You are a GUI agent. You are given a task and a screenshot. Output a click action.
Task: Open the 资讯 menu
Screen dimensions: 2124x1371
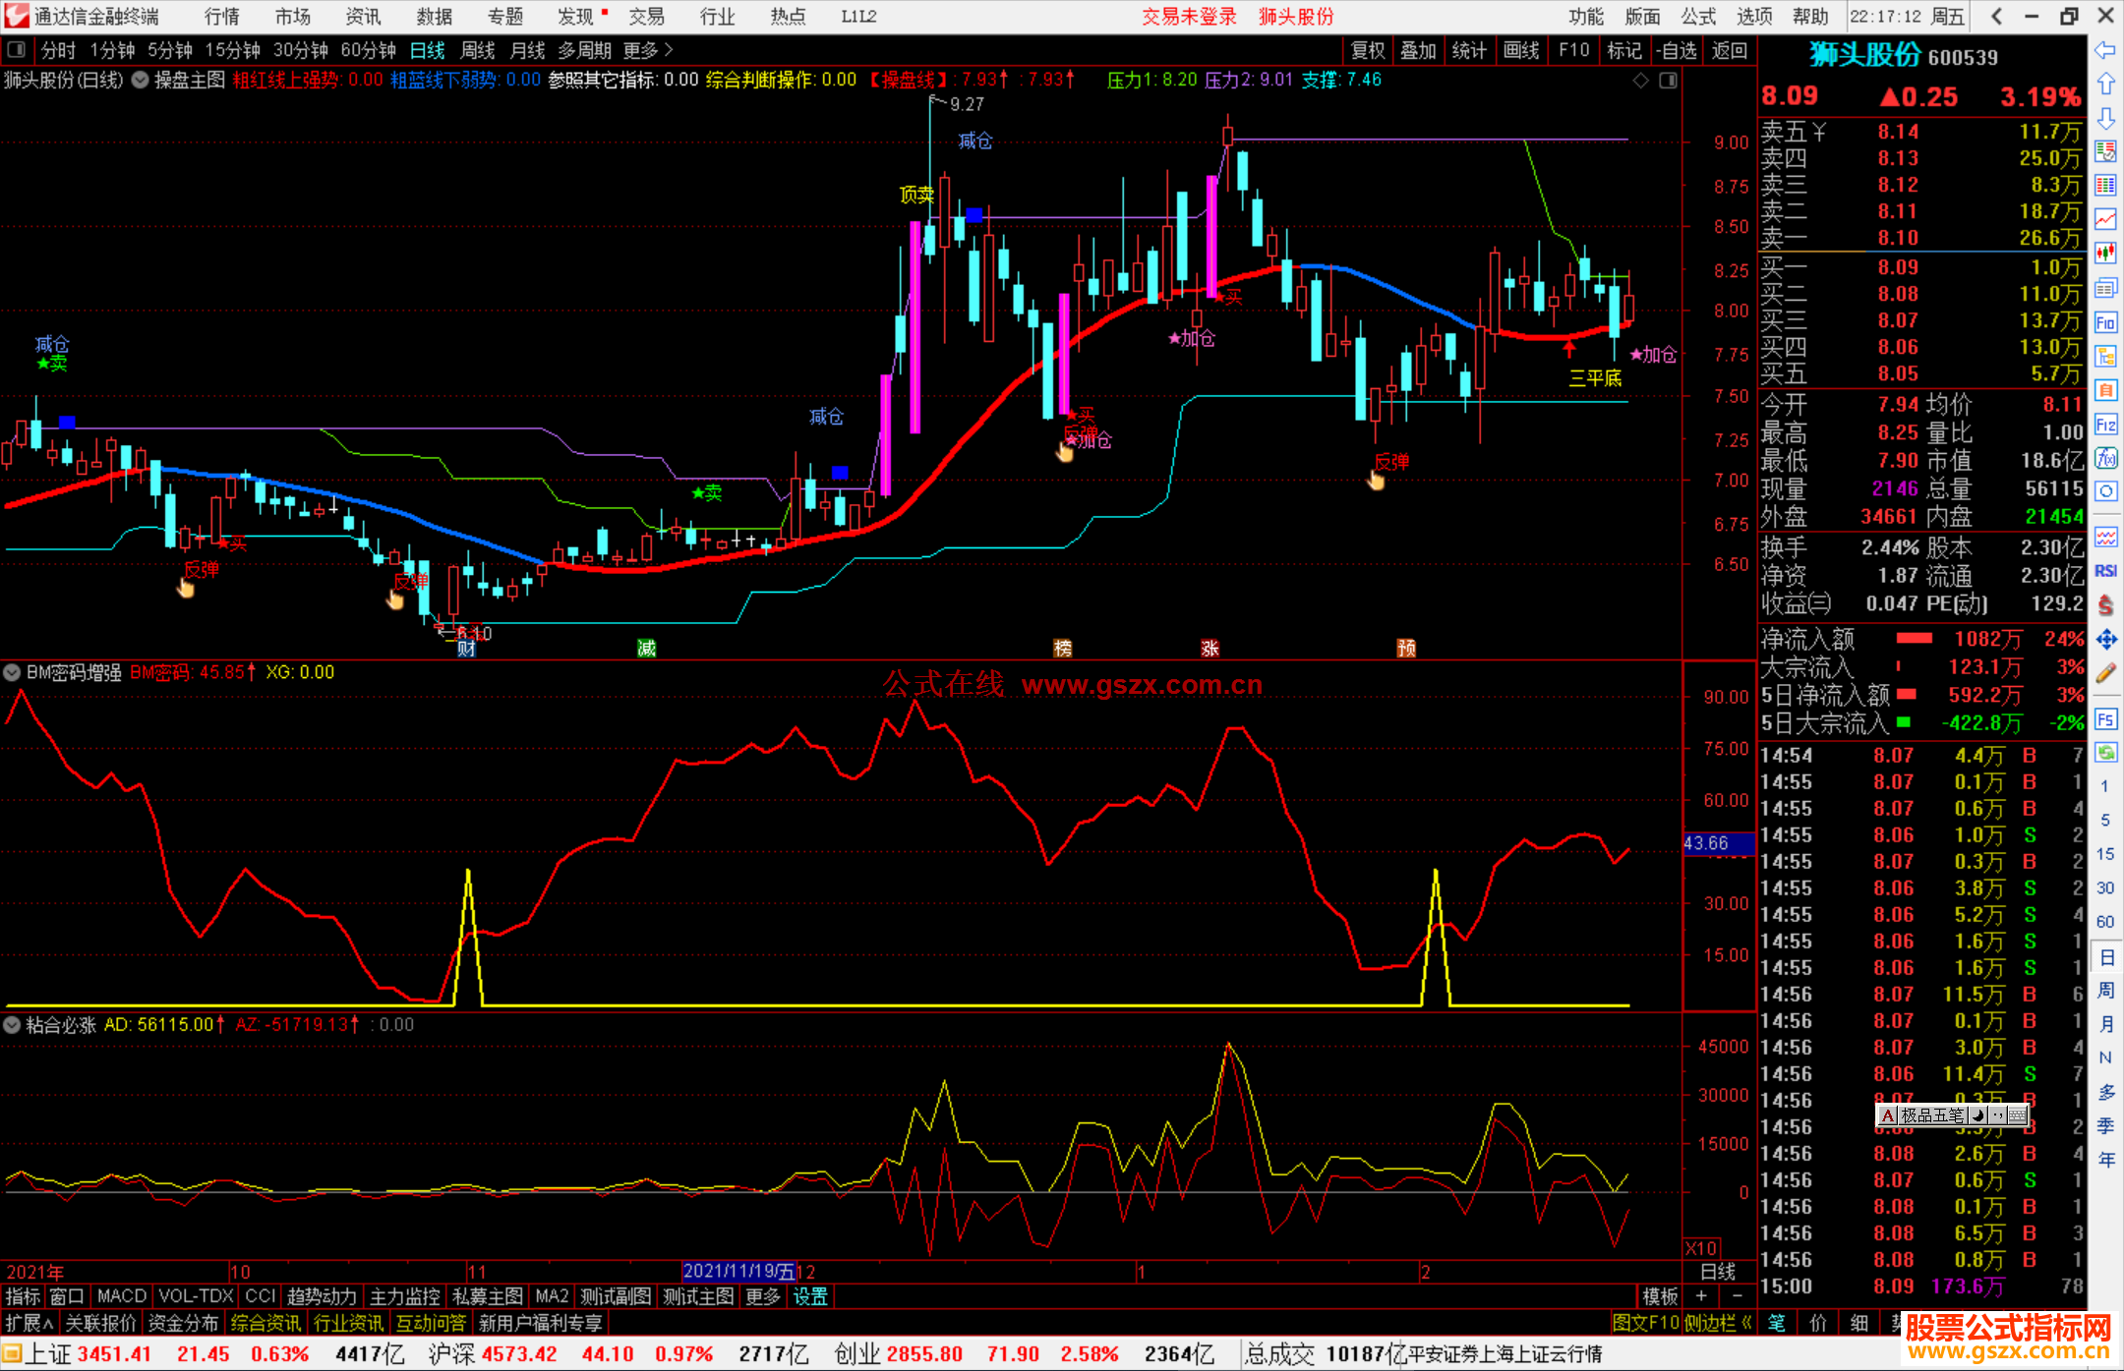coord(364,17)
